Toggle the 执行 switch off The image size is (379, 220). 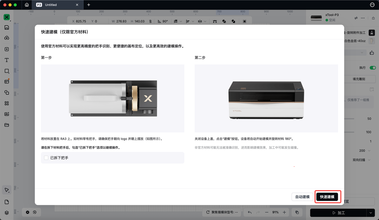point(372,68)
